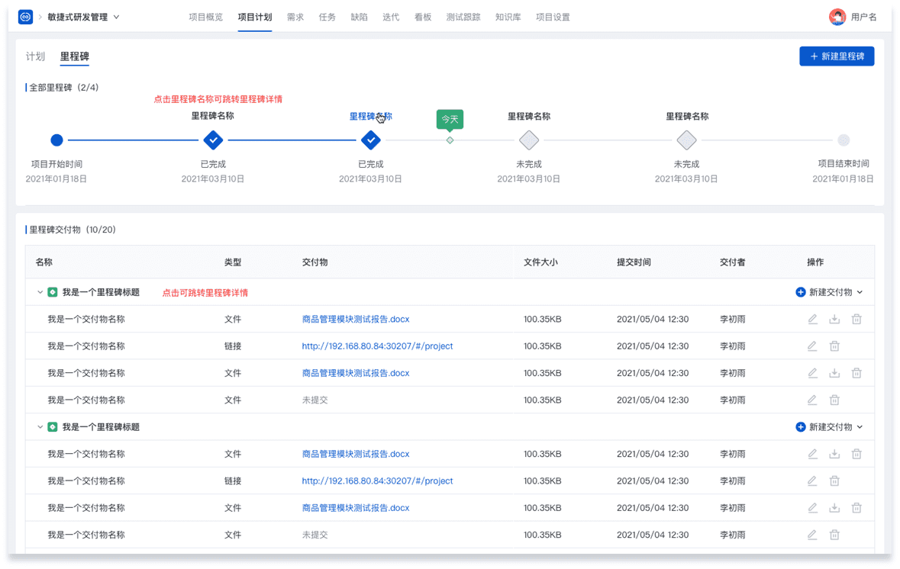
Task: Open the 看板 tab
Action: click(x=422, y=18)
